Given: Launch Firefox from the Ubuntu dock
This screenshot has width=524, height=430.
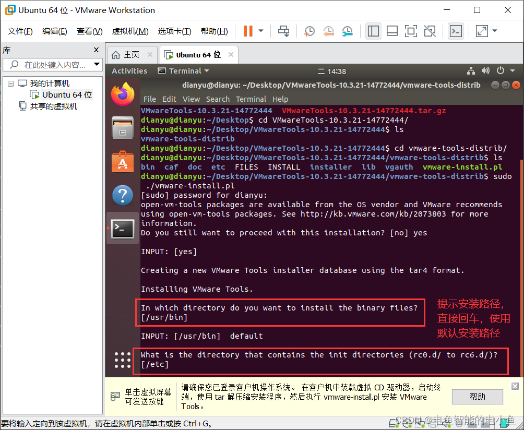Looking at the screenshot, I should tap(123, 94).
